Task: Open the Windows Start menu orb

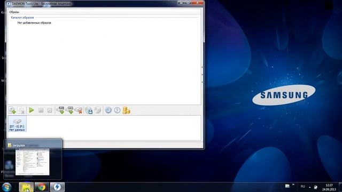Action: 6,187
